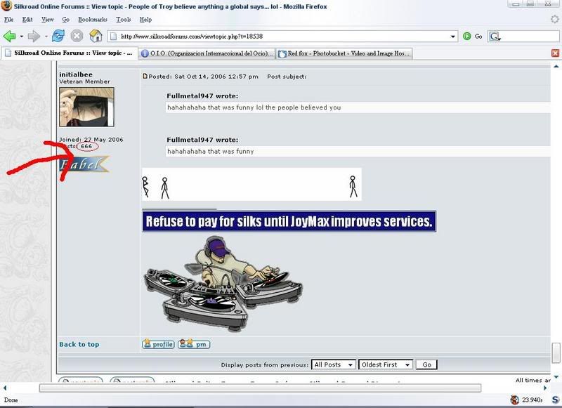Click the 23.940s status bar text
The image size is (562, 408).
[x=532, y=400]
